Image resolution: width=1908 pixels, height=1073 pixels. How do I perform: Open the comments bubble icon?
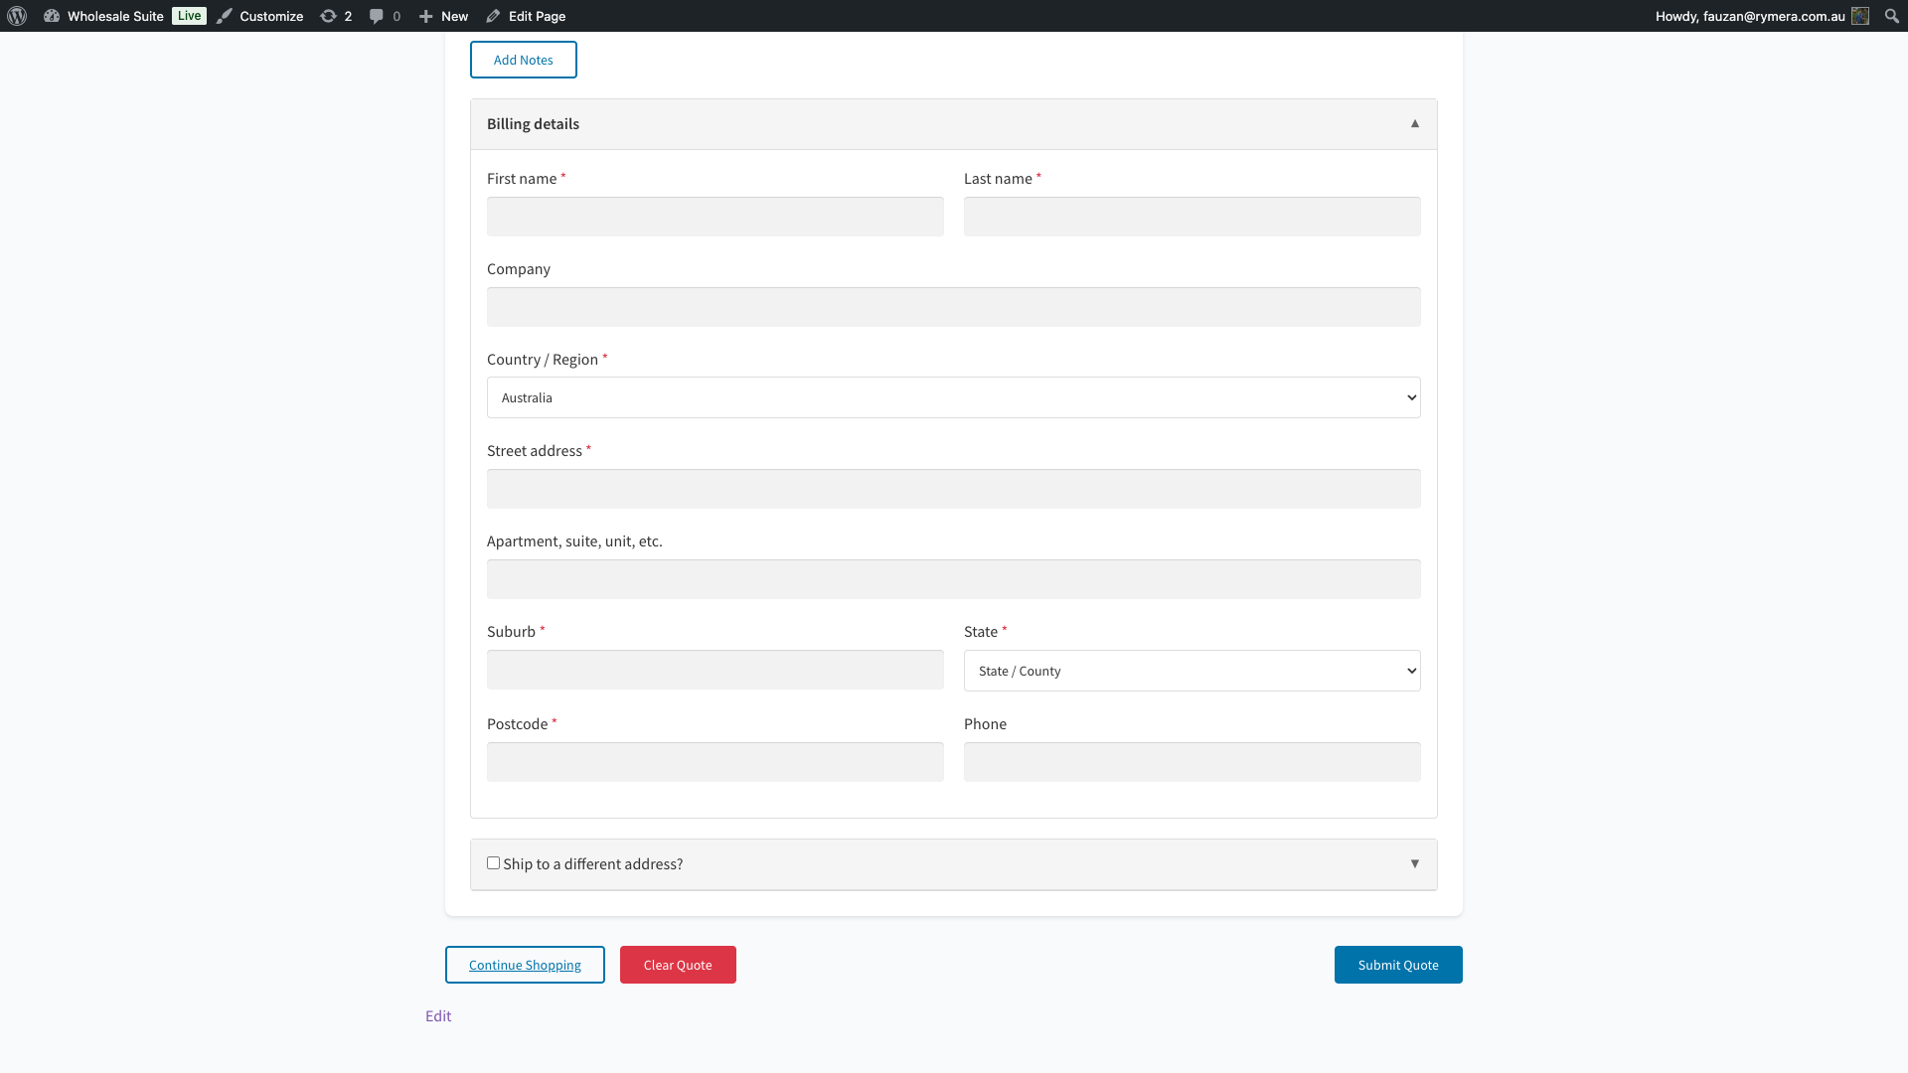point(376,16)
